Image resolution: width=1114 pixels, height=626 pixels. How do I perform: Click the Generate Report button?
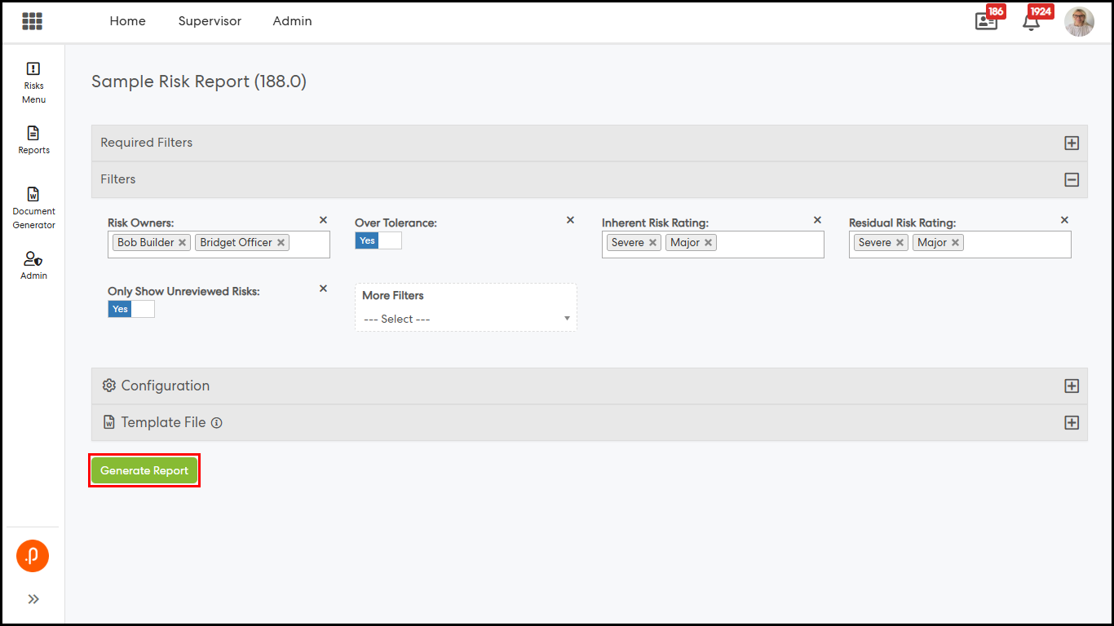click(x=144, y=470)
